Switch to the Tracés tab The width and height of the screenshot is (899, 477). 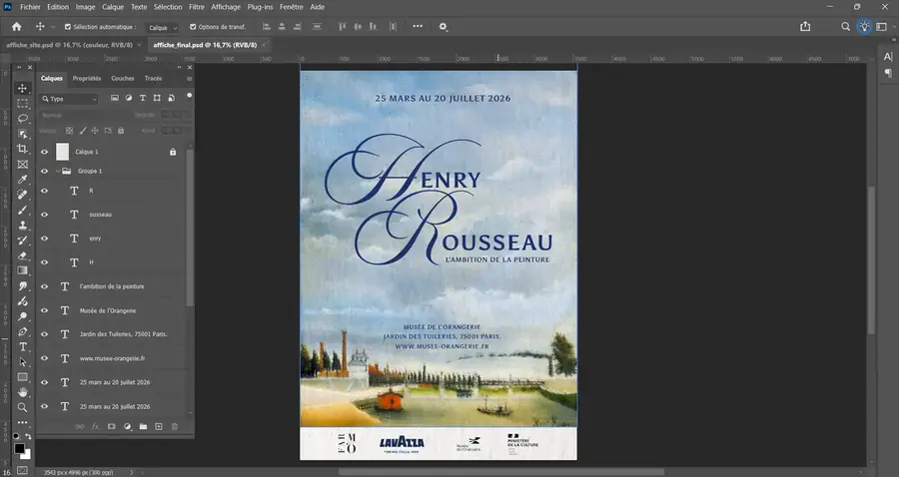pos(153,79)
